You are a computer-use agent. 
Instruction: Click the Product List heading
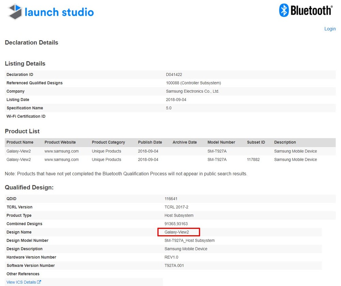click(22, 131)
